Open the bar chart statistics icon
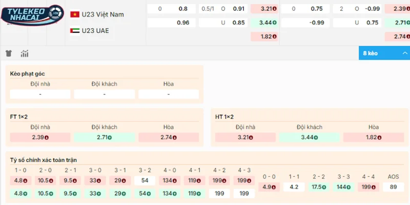This screenshot has height=205, width=410. (x=24, y=53)
